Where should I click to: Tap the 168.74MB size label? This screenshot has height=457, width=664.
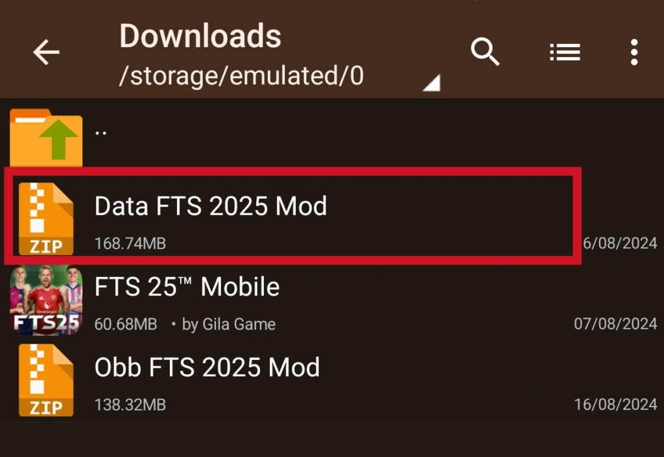[x=128, y=243]
